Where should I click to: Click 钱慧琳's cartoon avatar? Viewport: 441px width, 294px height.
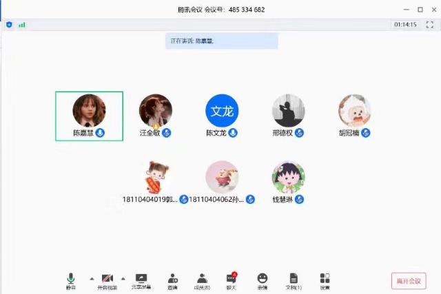[x=288, y=178]
